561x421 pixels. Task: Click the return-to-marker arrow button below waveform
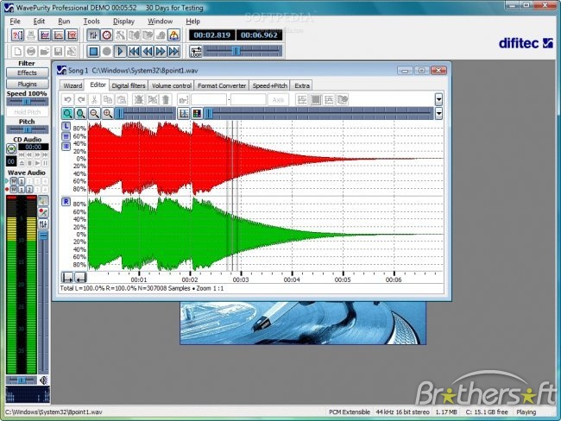click(x=81, y=278)
